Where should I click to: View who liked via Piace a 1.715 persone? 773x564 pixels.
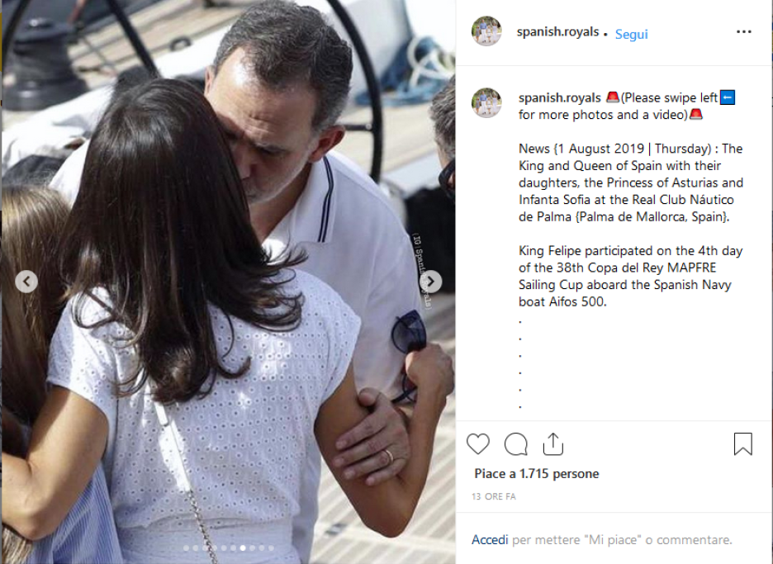pyautogui.click(x=536, y=474)
